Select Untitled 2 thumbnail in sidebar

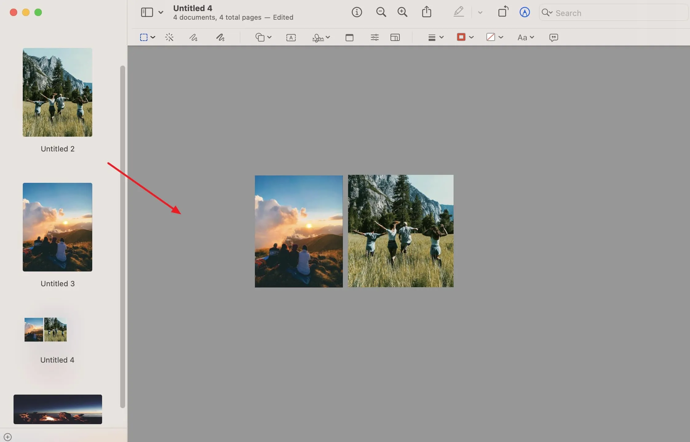(57, 92)
